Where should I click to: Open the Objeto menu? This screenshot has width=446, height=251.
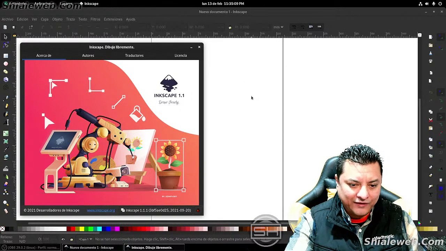(57, 19)
